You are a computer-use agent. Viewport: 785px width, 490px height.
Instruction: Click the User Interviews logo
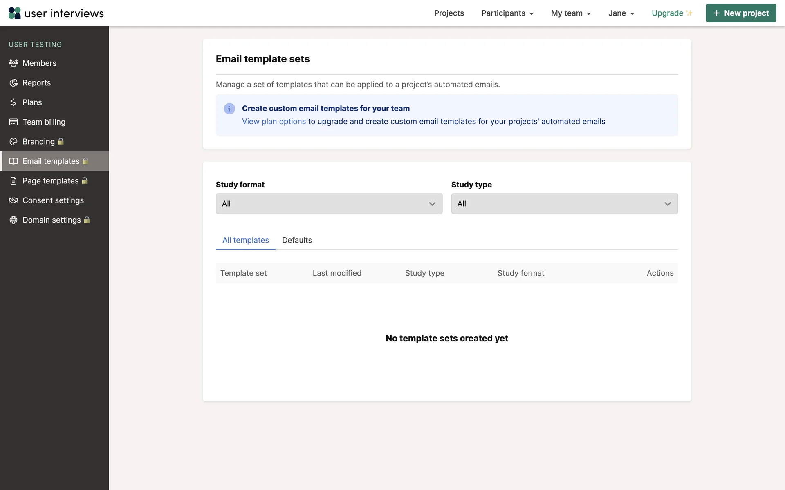[x=56, y=13]
